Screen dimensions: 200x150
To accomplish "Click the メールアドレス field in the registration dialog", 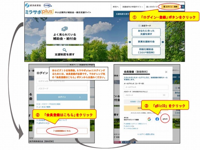I will 146,87.
